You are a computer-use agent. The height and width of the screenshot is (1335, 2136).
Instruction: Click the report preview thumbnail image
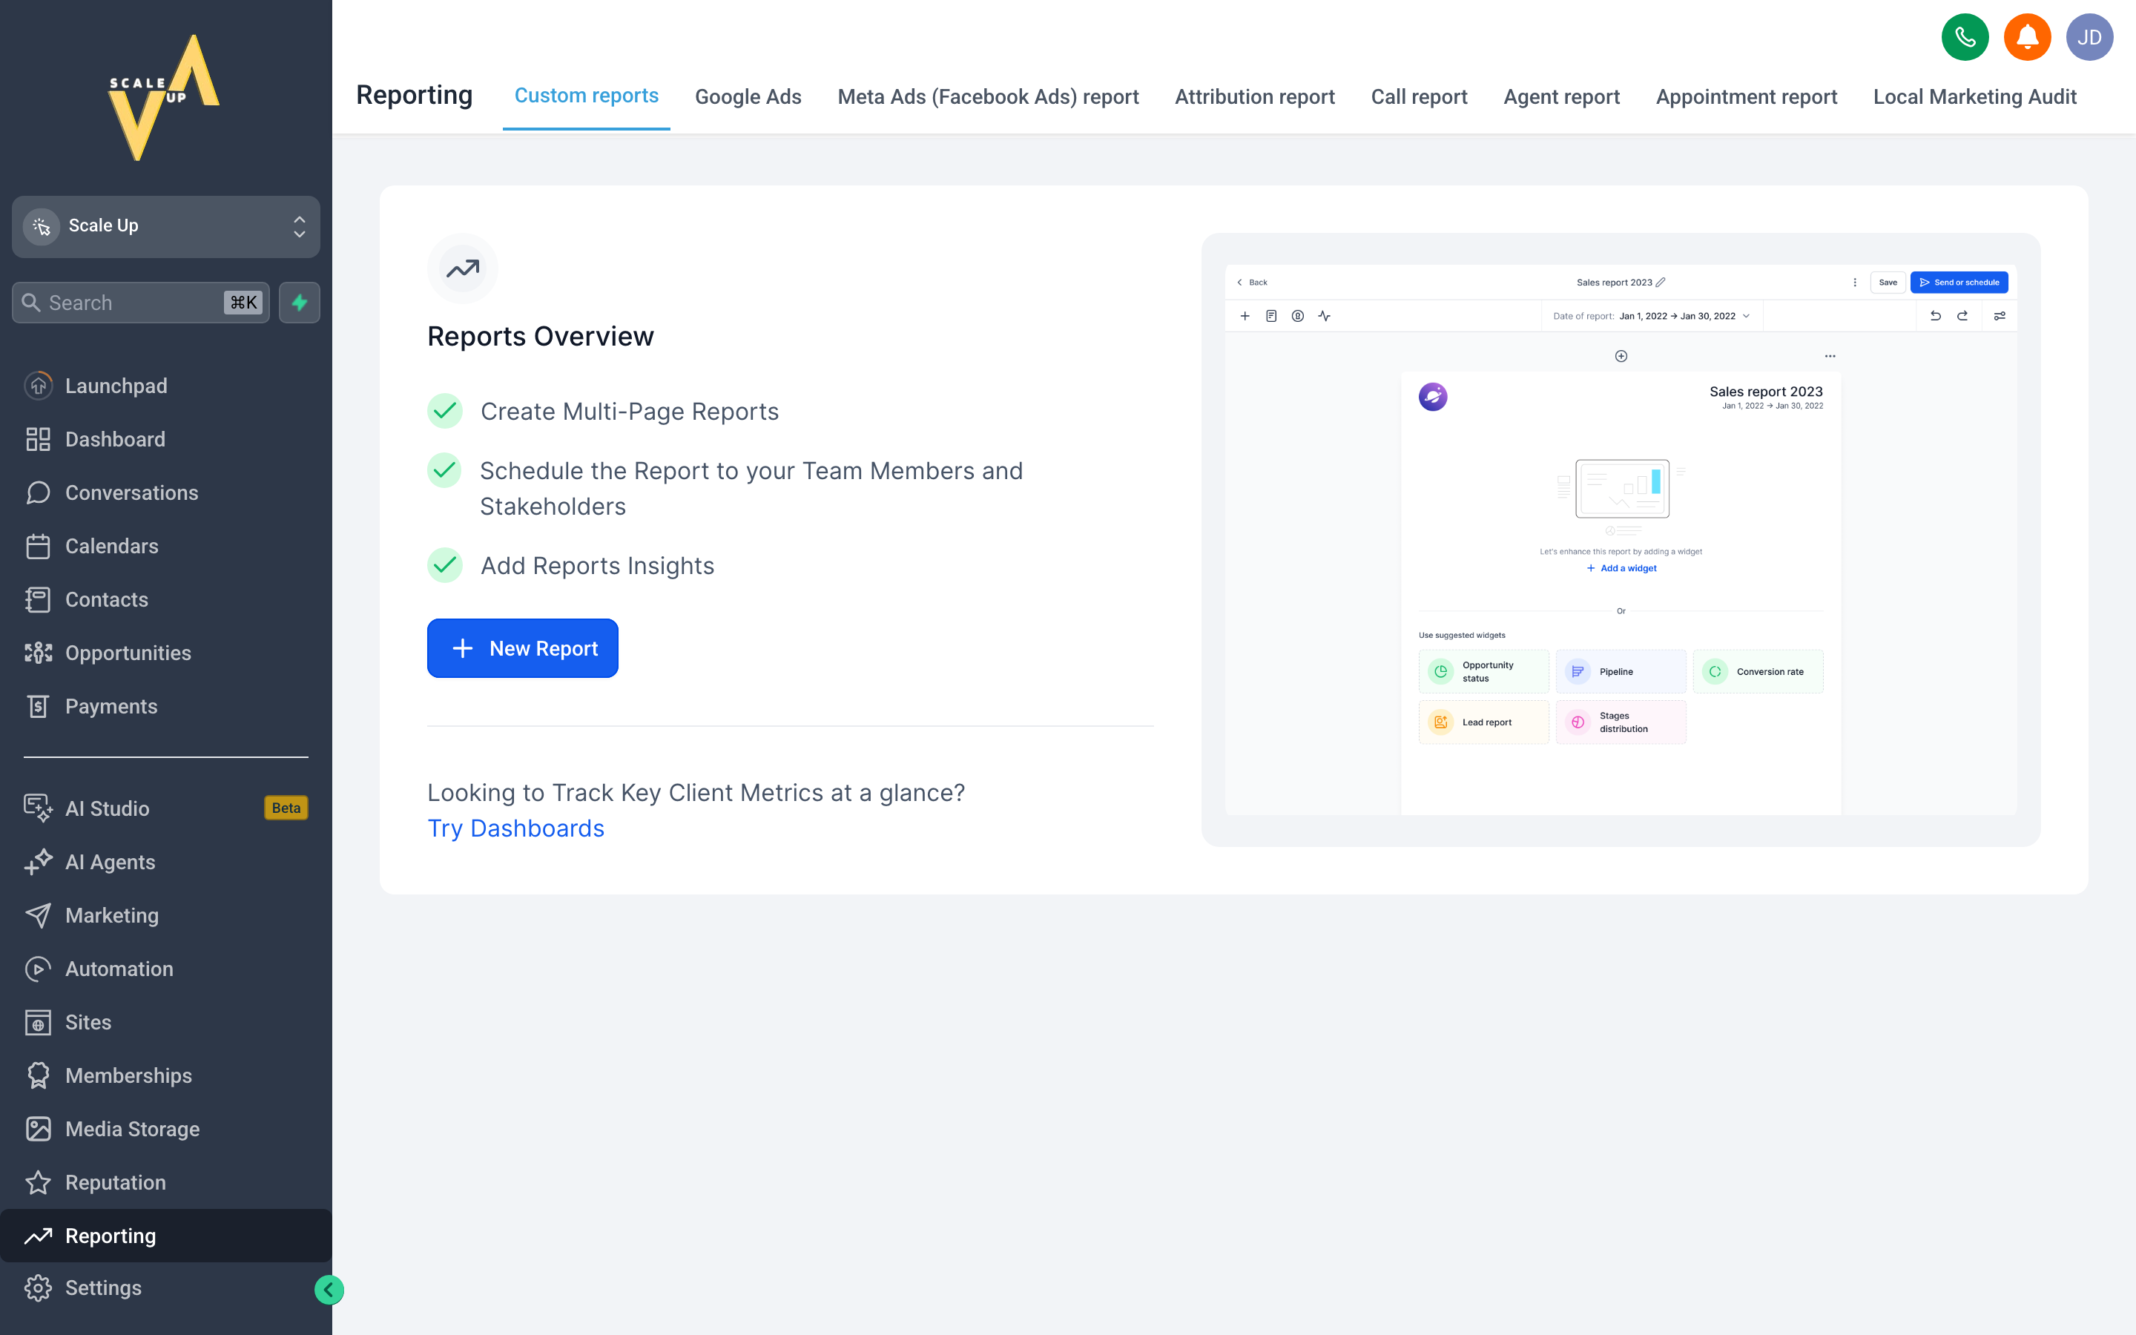click(x=1621, y=539)
